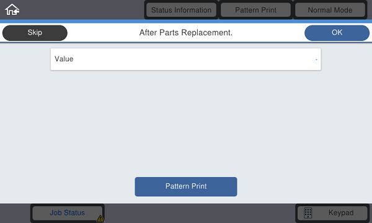Click the empty gray panel area
372x223 pixels.
pos(186,123)
